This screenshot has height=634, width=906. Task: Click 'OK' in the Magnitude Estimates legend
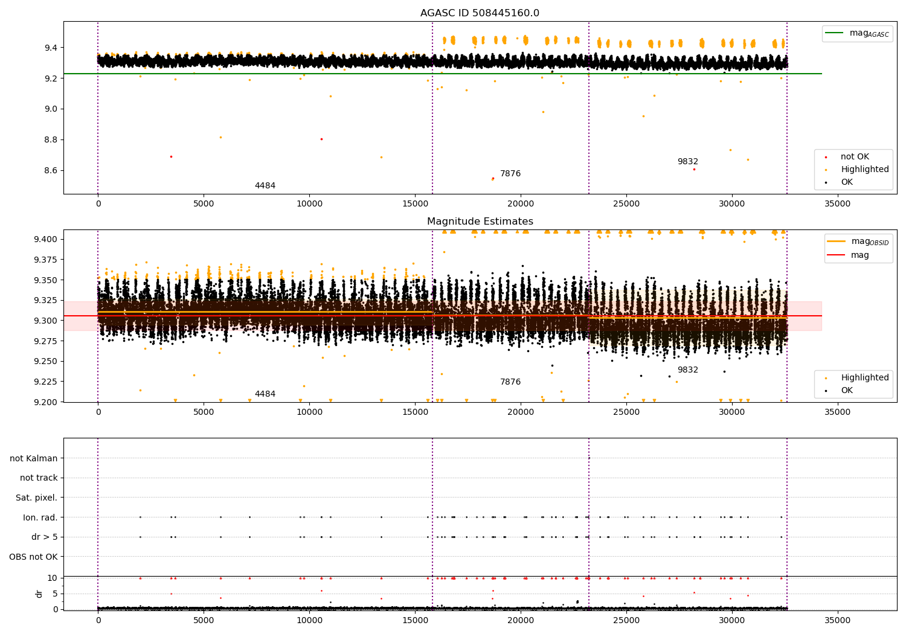(847, 391)
